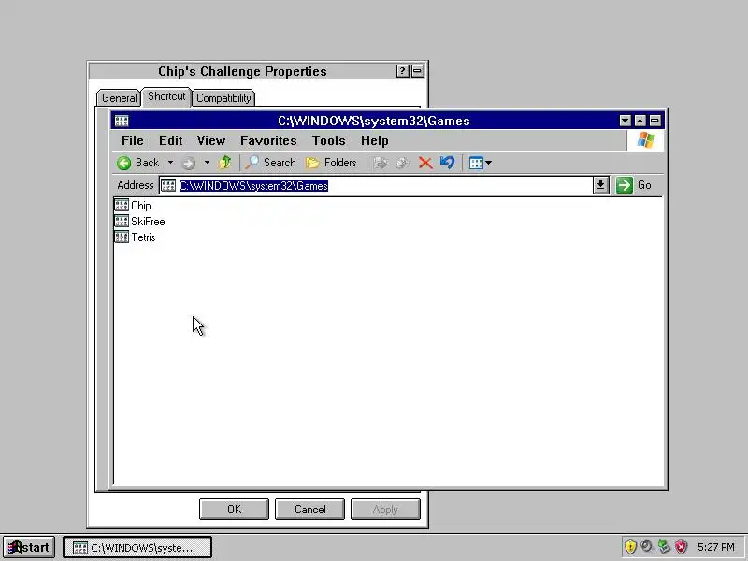
Task: Open the Favorites menu
Action: 268,141
